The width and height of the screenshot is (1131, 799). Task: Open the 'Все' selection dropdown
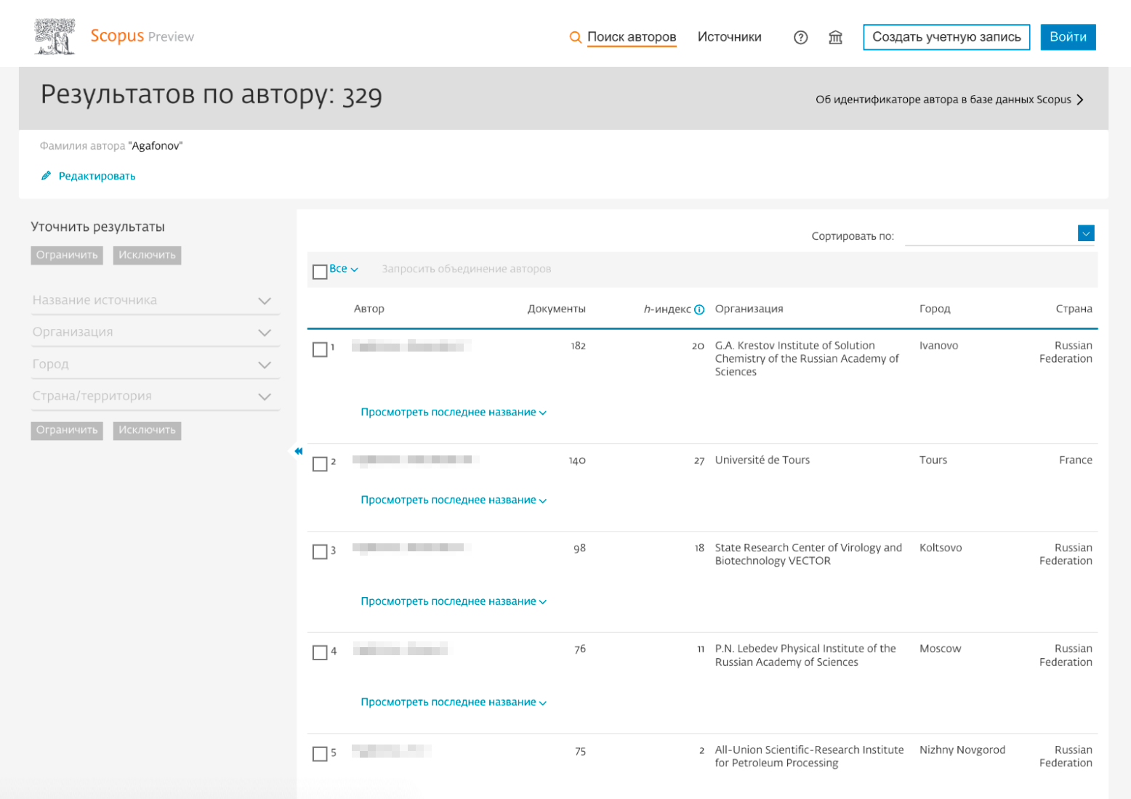tap(344, 269)
